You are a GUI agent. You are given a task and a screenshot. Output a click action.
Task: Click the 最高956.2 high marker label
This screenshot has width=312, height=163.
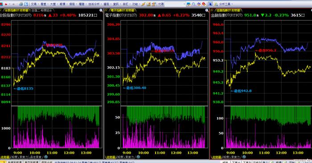(x=266, y=50)
